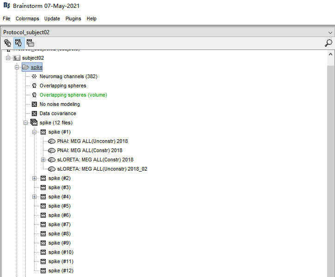Click the spike (#1) waveform icon
335x277 pixels.
tap(43, 132)
